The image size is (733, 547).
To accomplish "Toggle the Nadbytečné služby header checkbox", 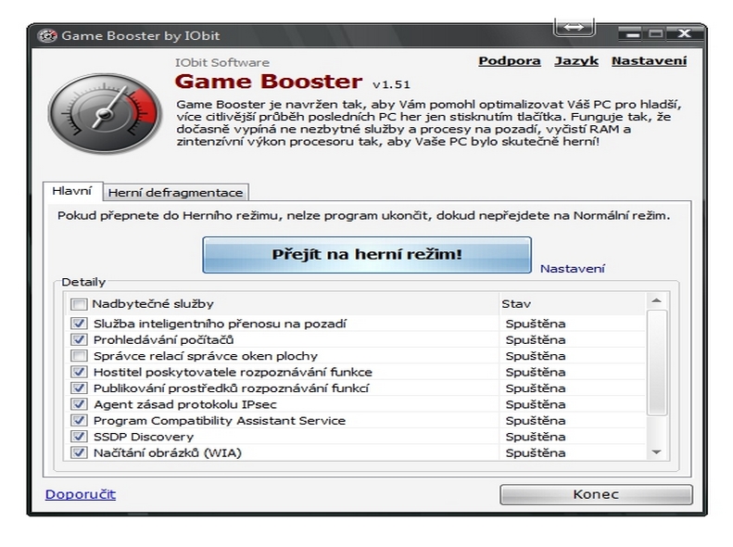I will click(x=79, y=304).
